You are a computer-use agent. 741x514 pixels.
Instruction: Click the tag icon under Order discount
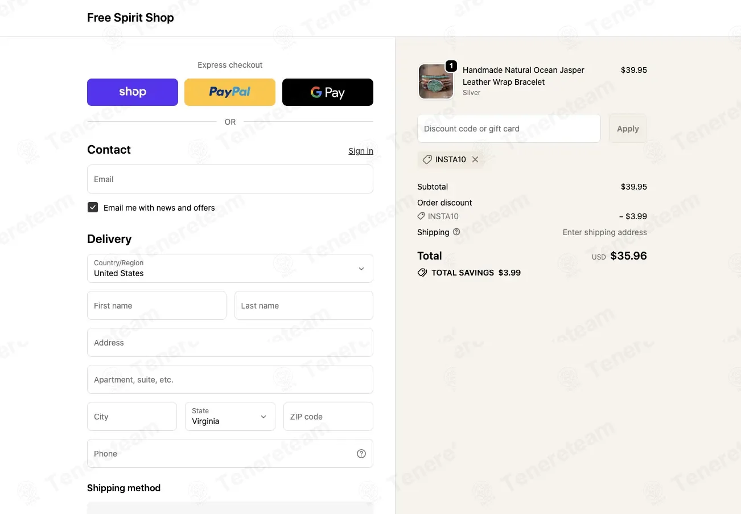[x=421, y=216]
